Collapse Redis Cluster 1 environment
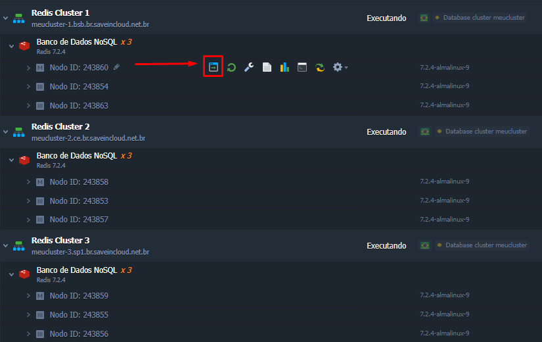542x342 pixels. tap(5, 18)
